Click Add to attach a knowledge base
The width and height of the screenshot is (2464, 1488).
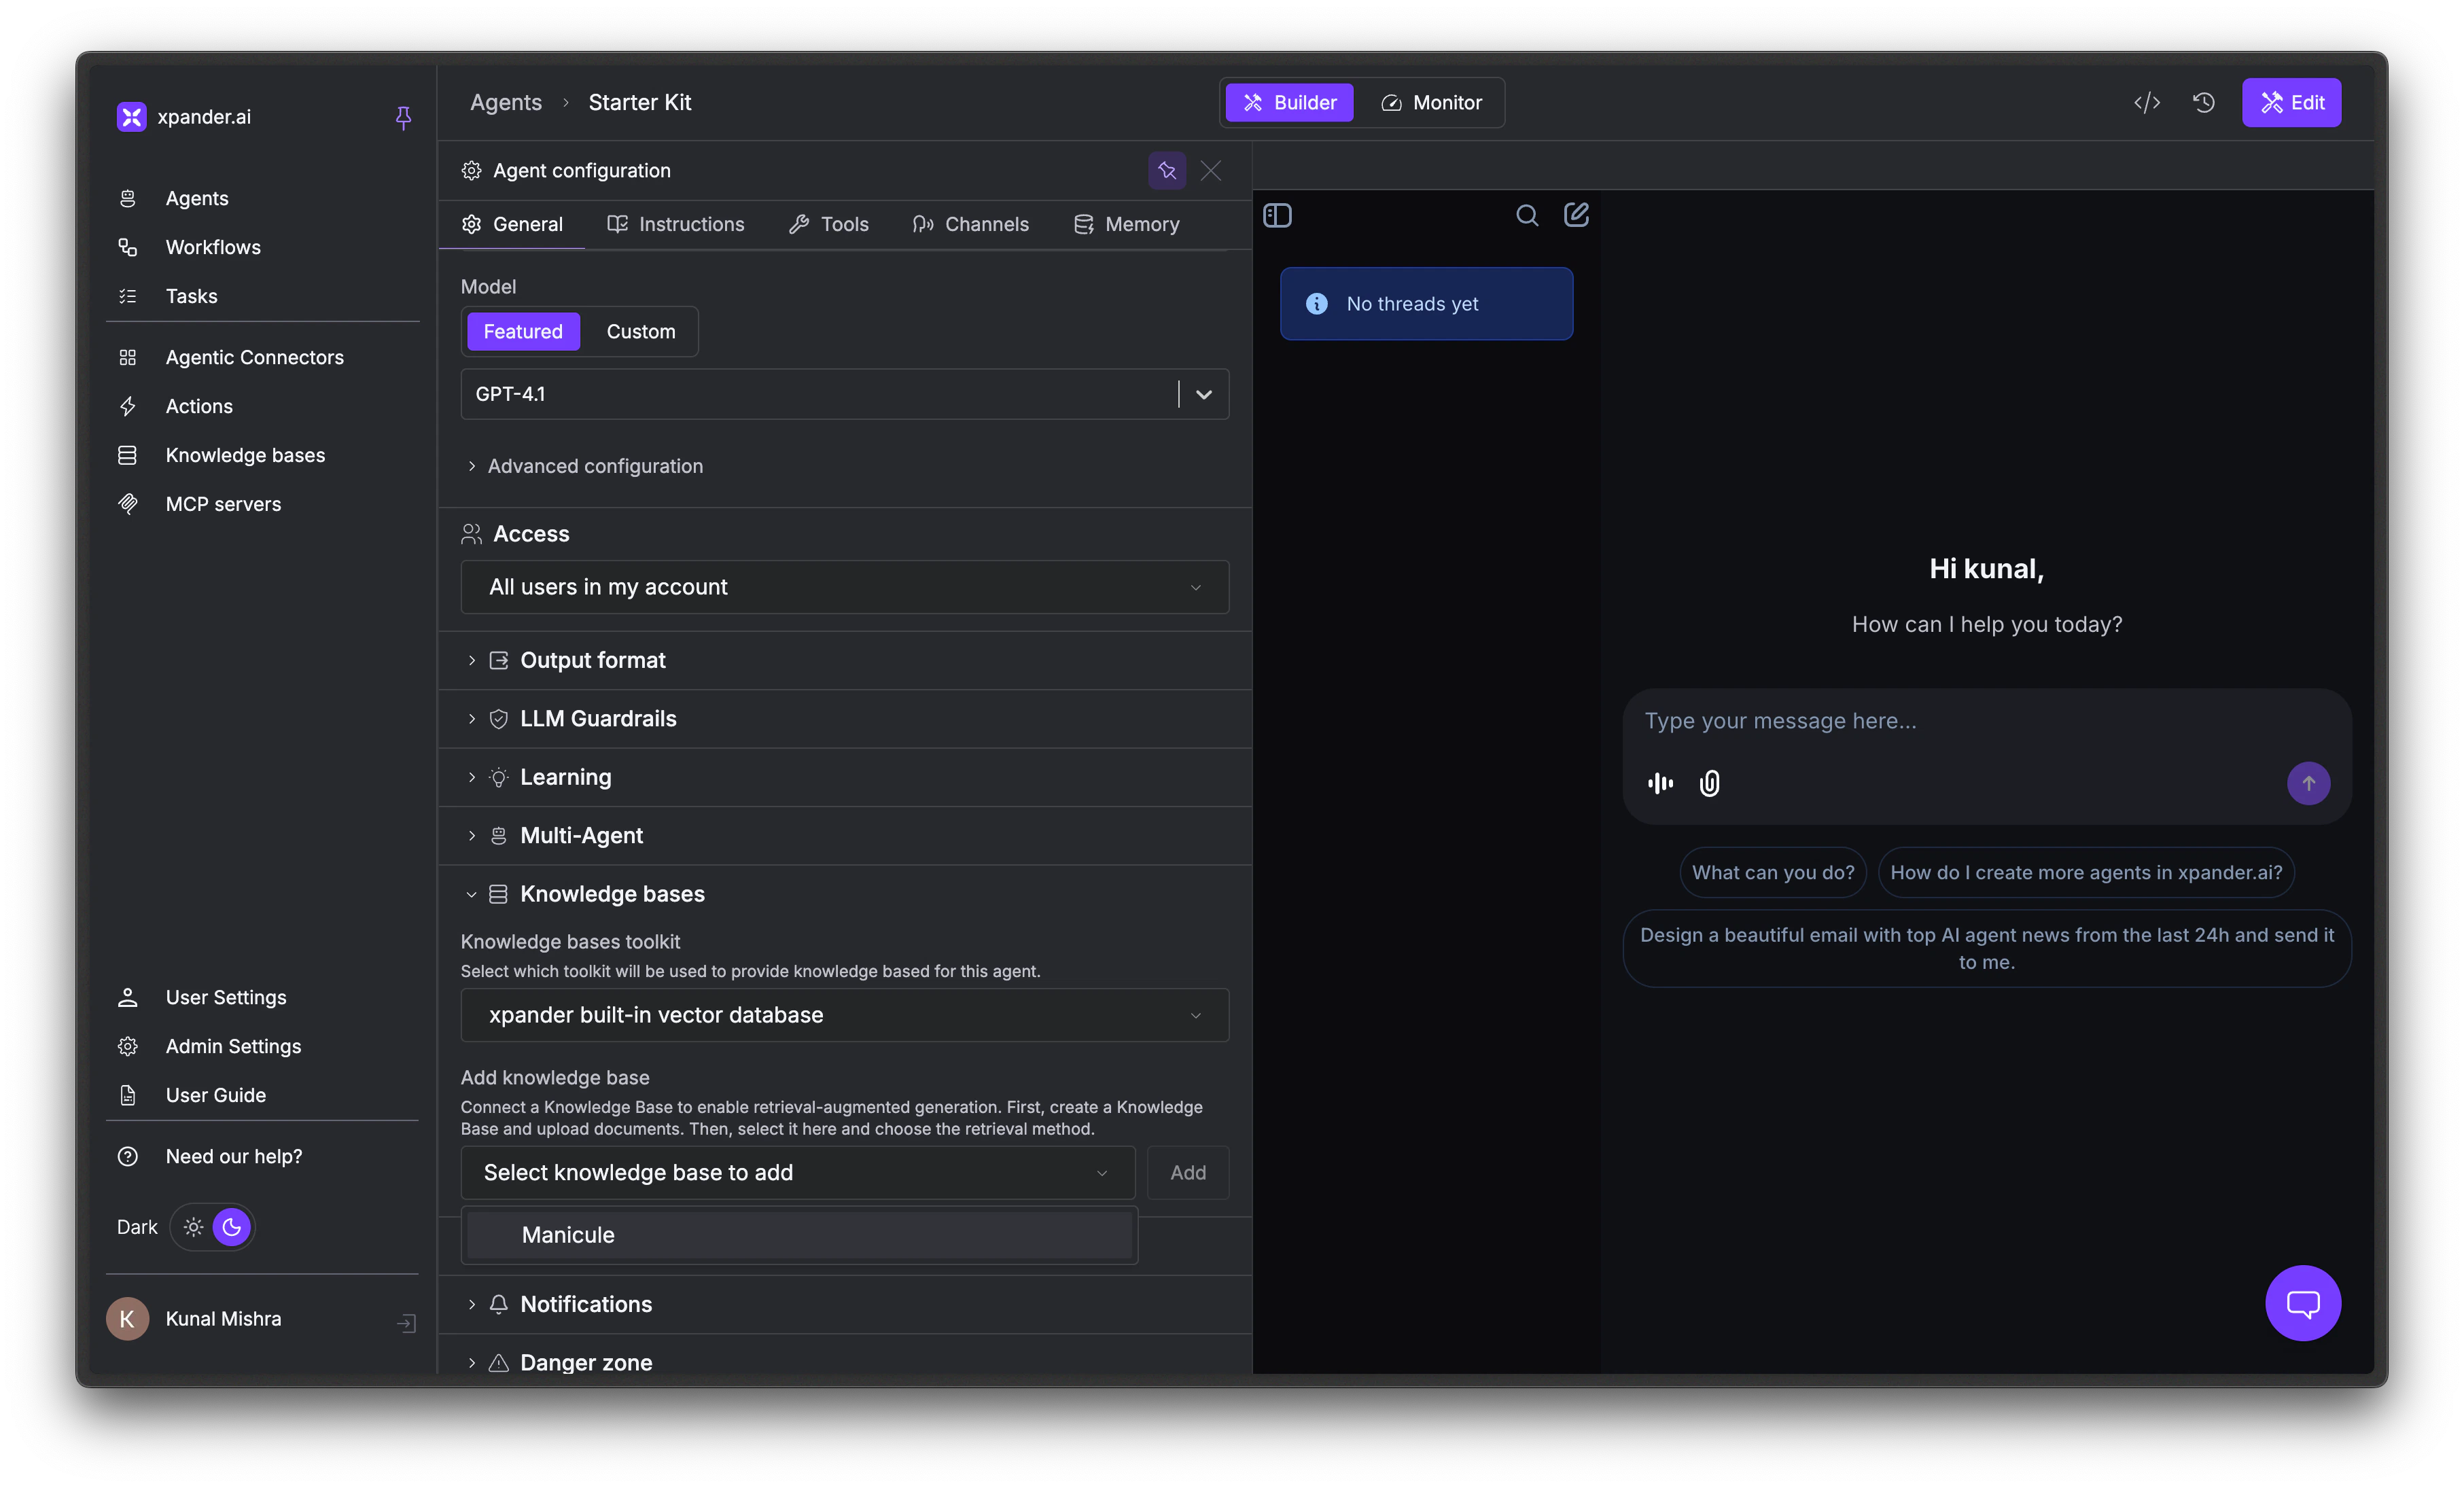click(1187, 1172)
